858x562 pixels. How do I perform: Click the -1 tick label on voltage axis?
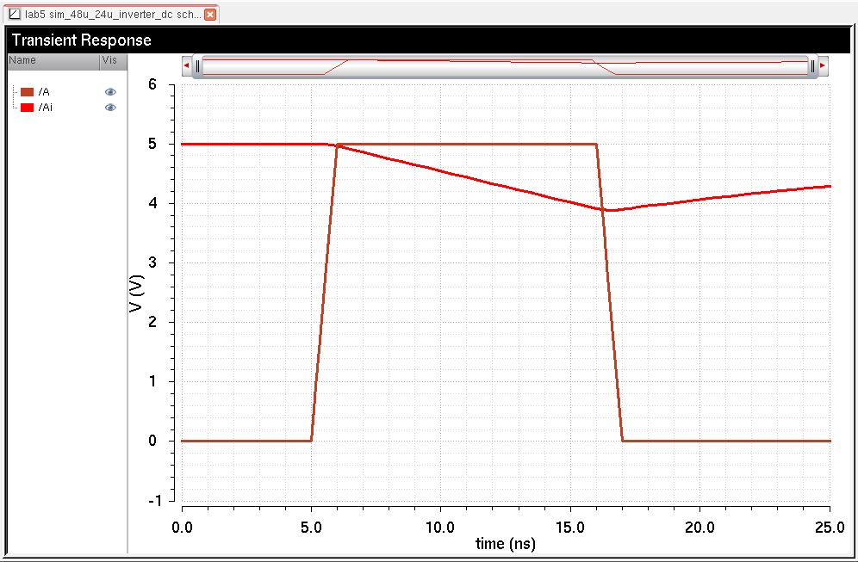pos(155,500)
